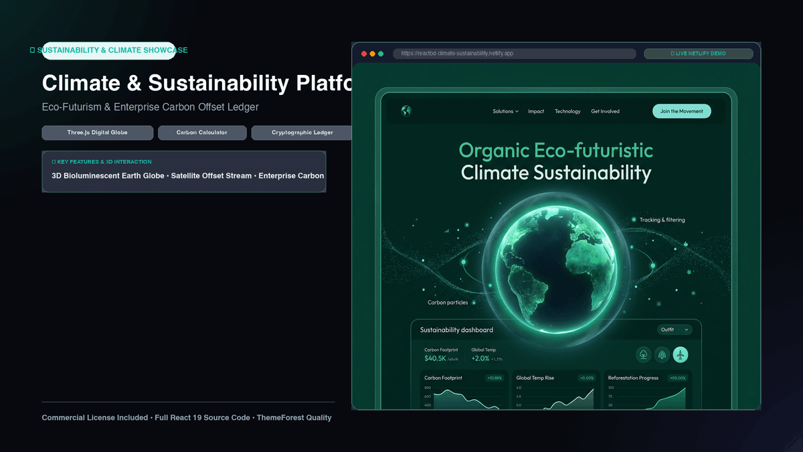Click the $40.5K carbon footprint value
This screenshot has width=803, height=452.
pyautogui.click(x=435, y=358)
